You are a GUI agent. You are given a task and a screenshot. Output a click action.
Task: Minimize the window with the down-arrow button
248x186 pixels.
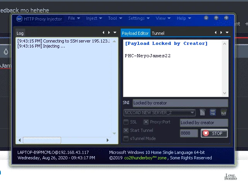(x=206, y=18)
